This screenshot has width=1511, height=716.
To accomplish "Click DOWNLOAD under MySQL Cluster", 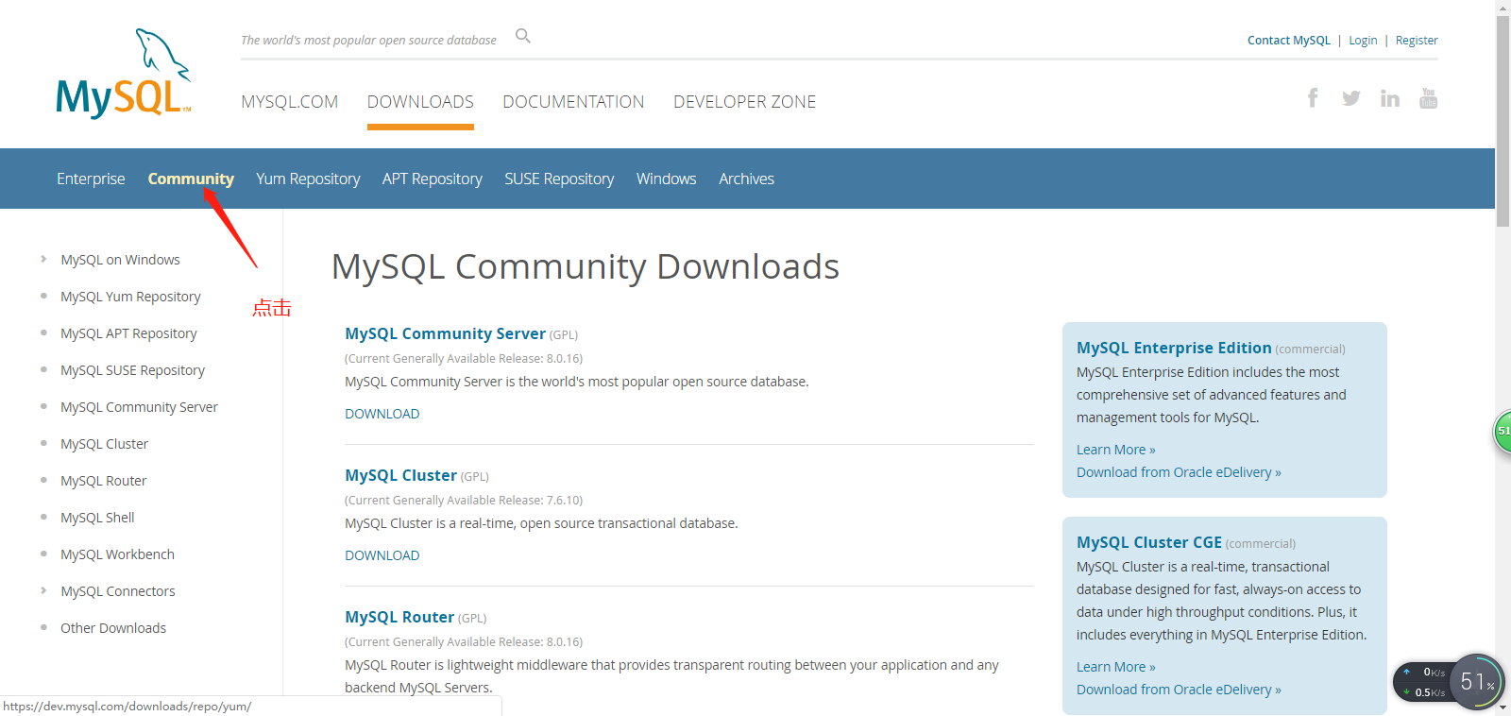I will 382,555.
